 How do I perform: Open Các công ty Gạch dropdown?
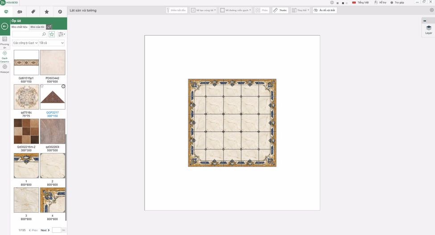[25, 43]
